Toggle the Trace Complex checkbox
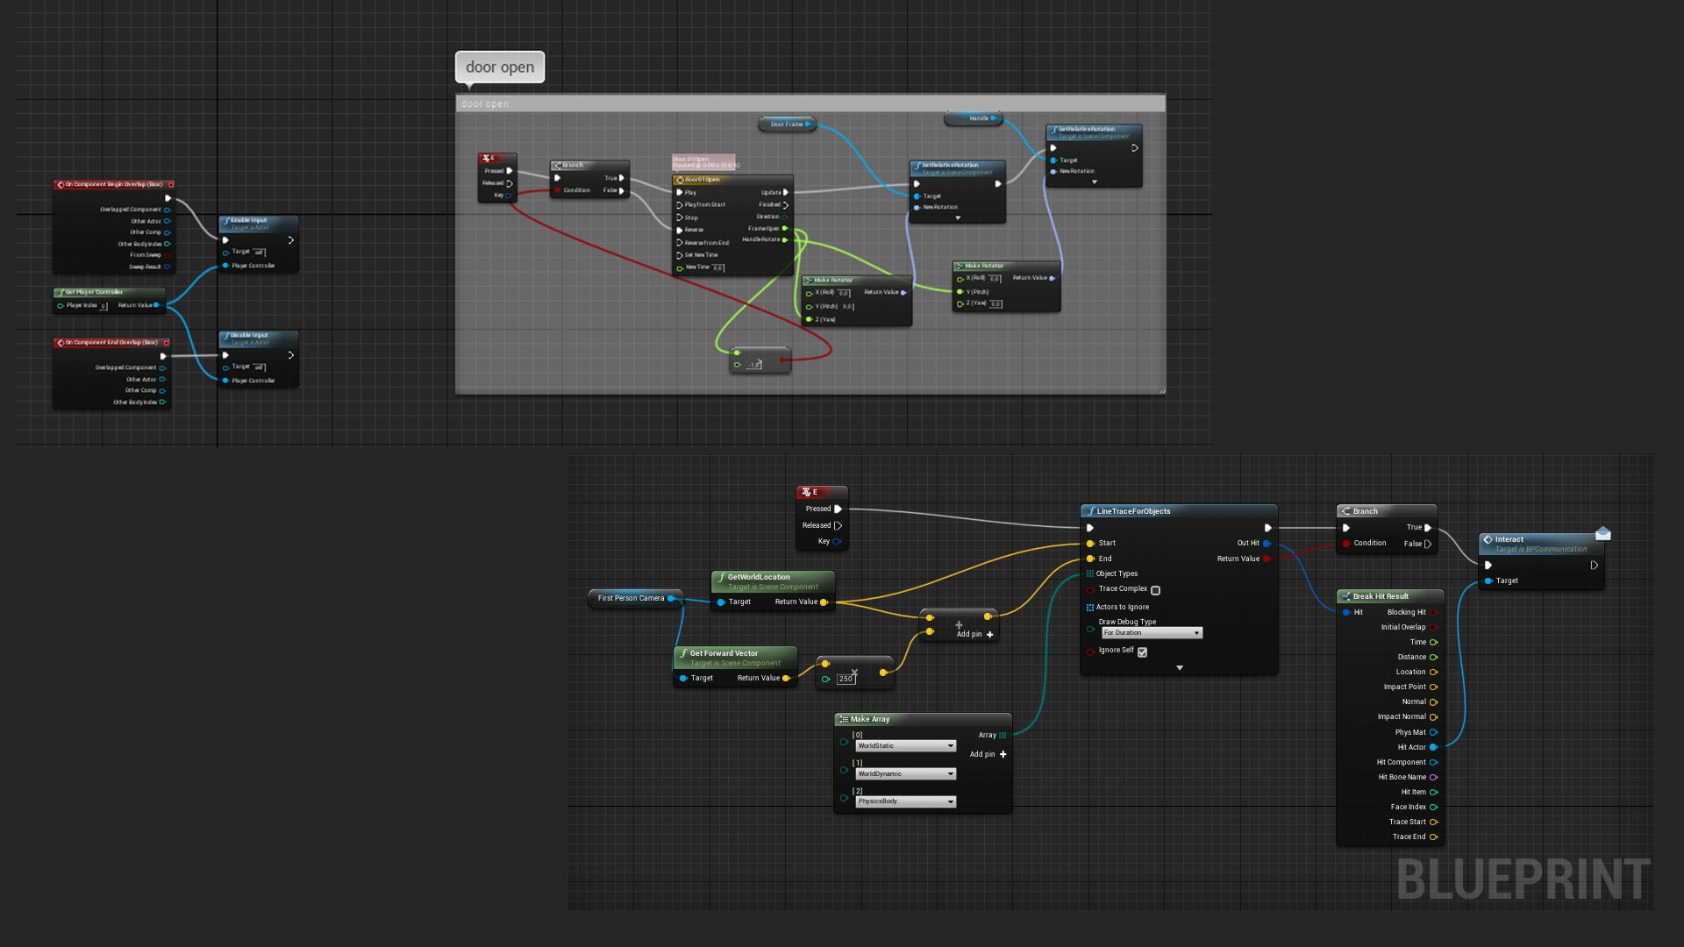The image size is (1684, 947). coord(1155,590)
